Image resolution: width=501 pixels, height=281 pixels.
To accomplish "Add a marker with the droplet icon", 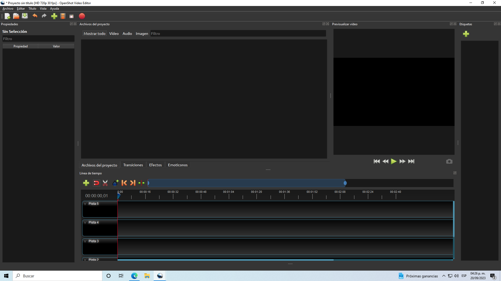I will 115,183.
